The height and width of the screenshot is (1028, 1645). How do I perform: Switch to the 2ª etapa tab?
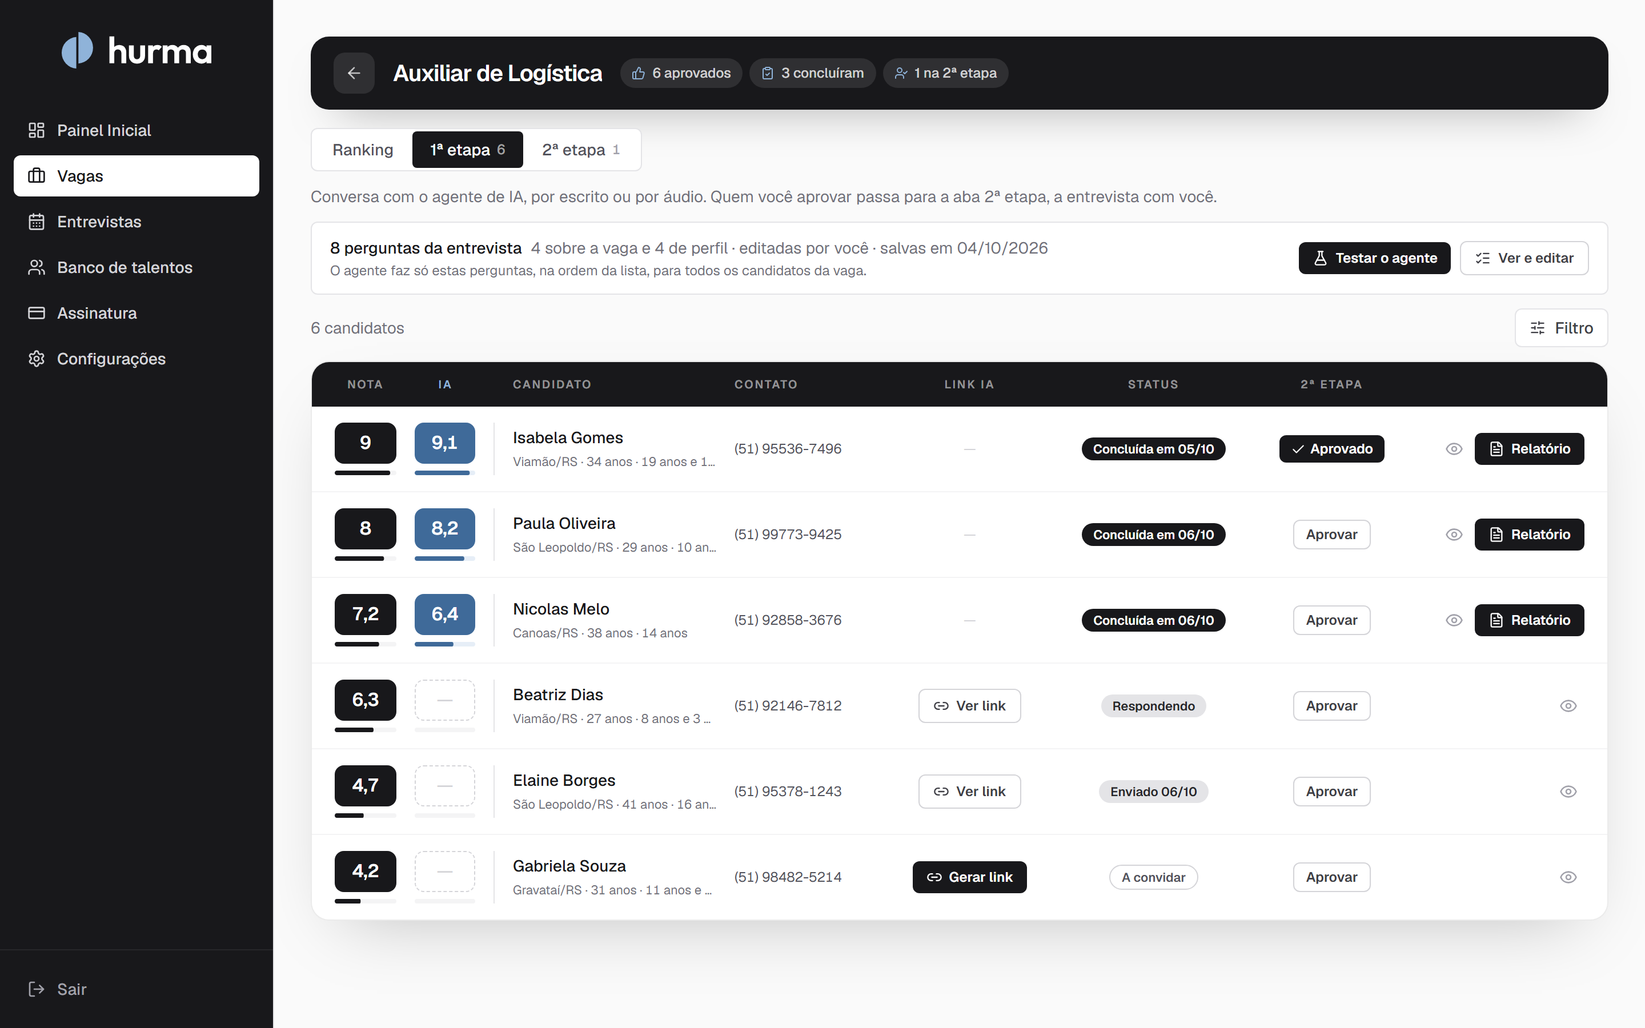pyautogui.click(x=580, y=150)
